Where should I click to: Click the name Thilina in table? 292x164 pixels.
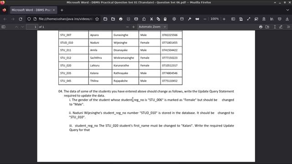[x=94, y=81]
